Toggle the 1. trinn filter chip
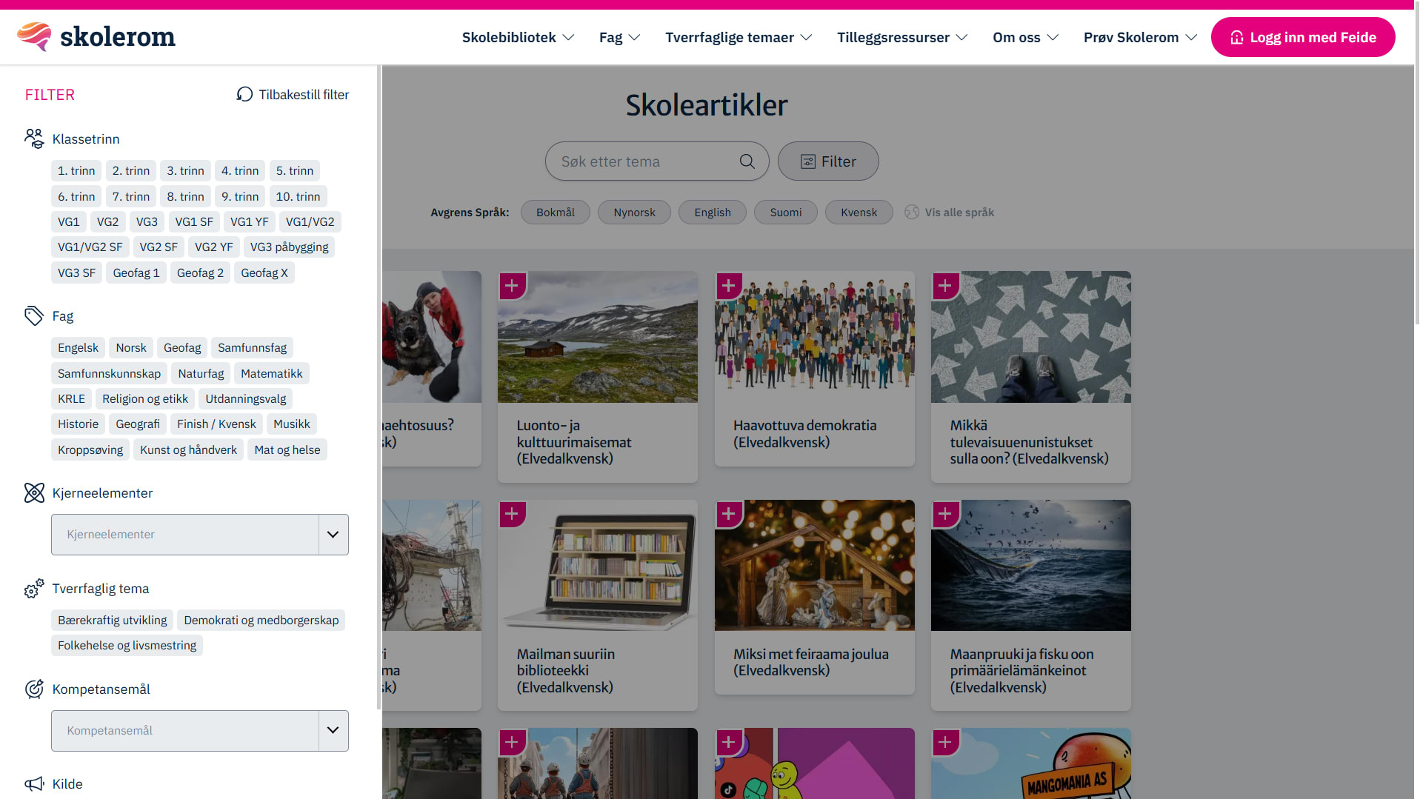The width and height of the screenshot is (1420, 799). tap(76, 170)
